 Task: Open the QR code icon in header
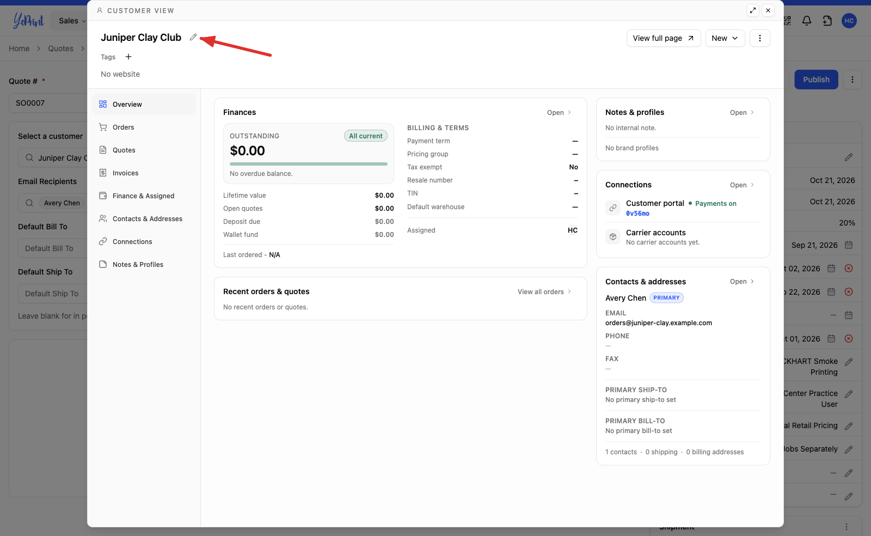click(787, 21)
